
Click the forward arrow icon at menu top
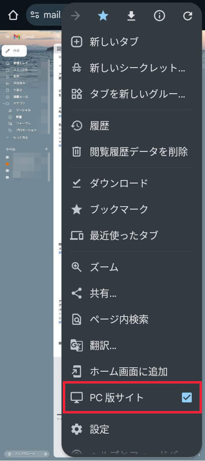click(76, 16)
